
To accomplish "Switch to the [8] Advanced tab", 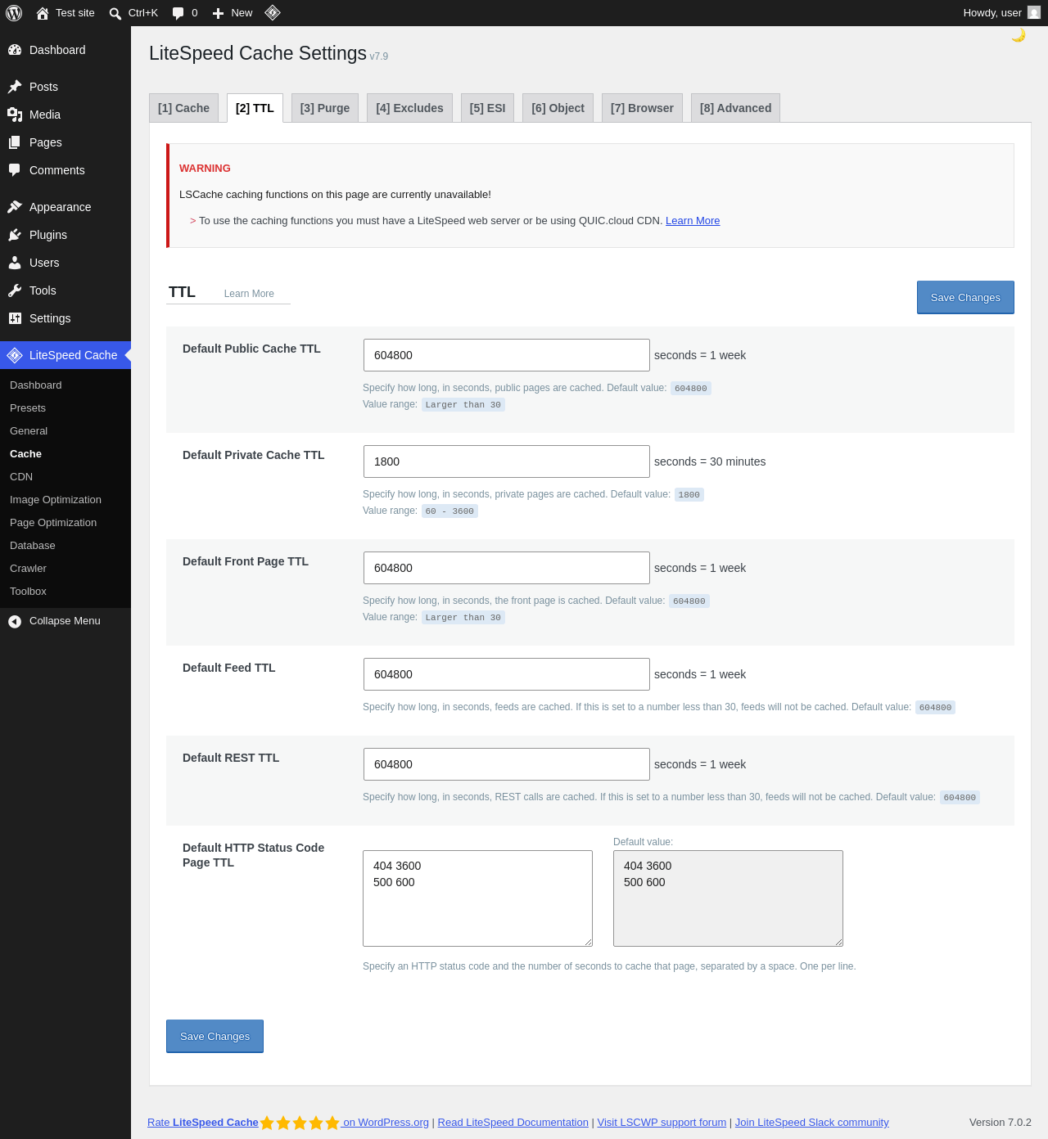I will (x=735, y=108).
